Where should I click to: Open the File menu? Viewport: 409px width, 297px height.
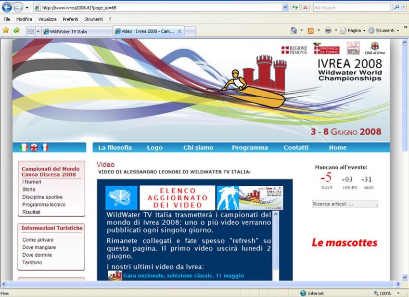[x=7, y=19]
